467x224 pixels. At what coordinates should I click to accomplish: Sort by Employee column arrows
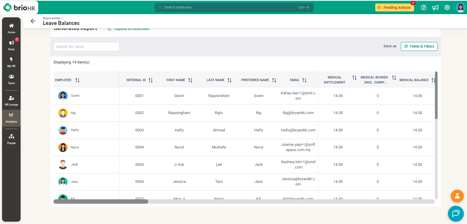coord(77,80)
